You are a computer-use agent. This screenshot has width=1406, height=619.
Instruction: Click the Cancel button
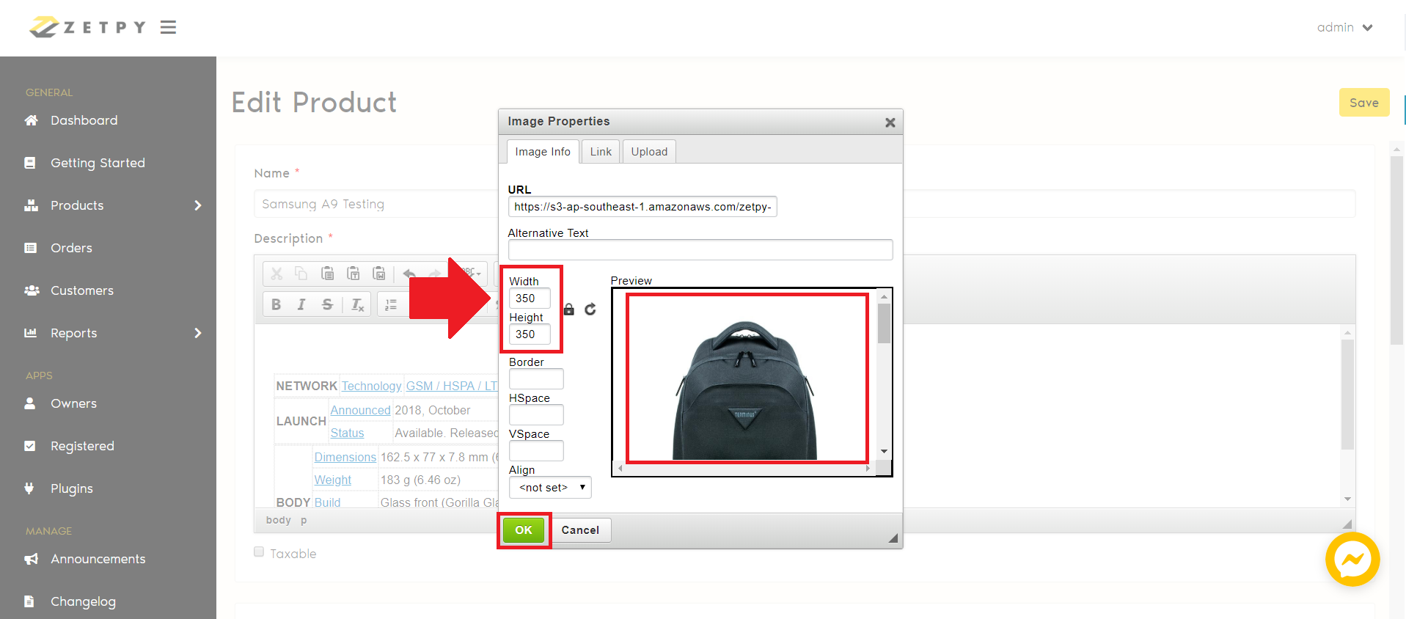(580, 530)
